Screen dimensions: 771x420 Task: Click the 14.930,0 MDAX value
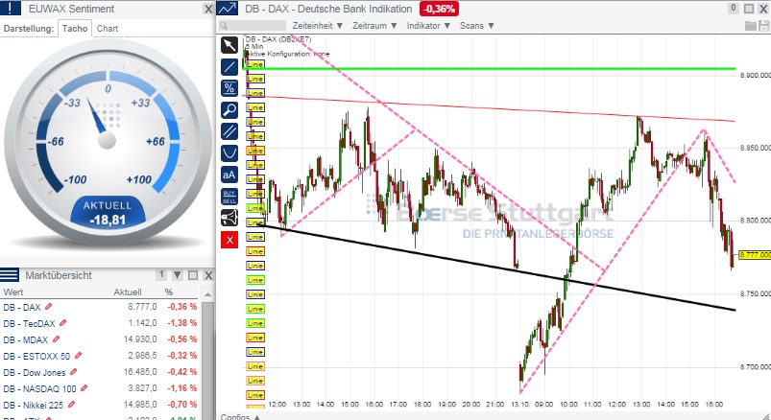tap(140, 339)
